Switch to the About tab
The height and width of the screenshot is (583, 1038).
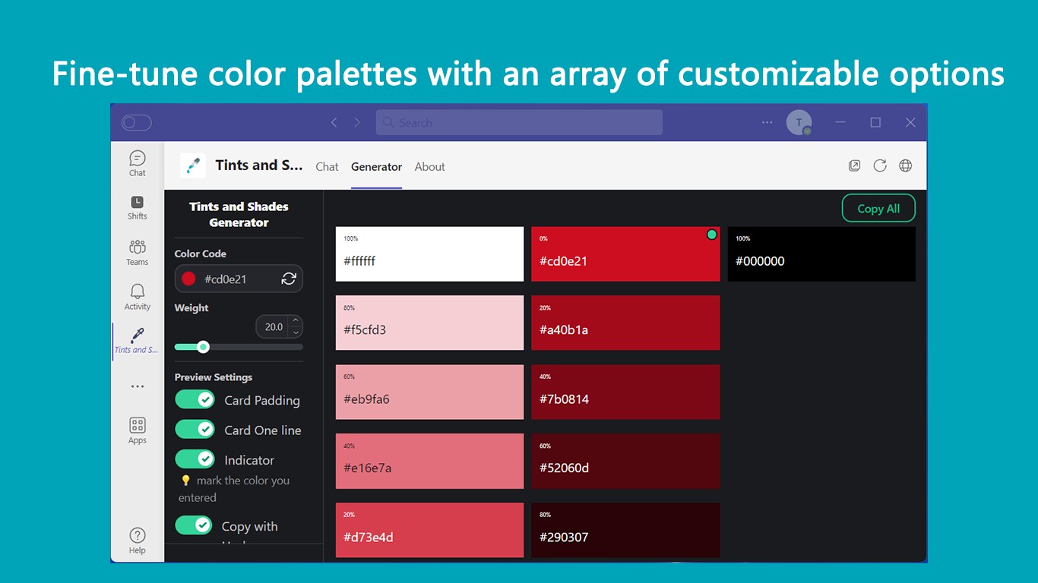429,167
